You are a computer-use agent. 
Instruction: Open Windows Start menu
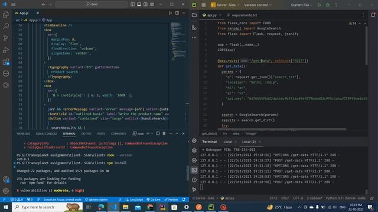[x=6, y=207]
